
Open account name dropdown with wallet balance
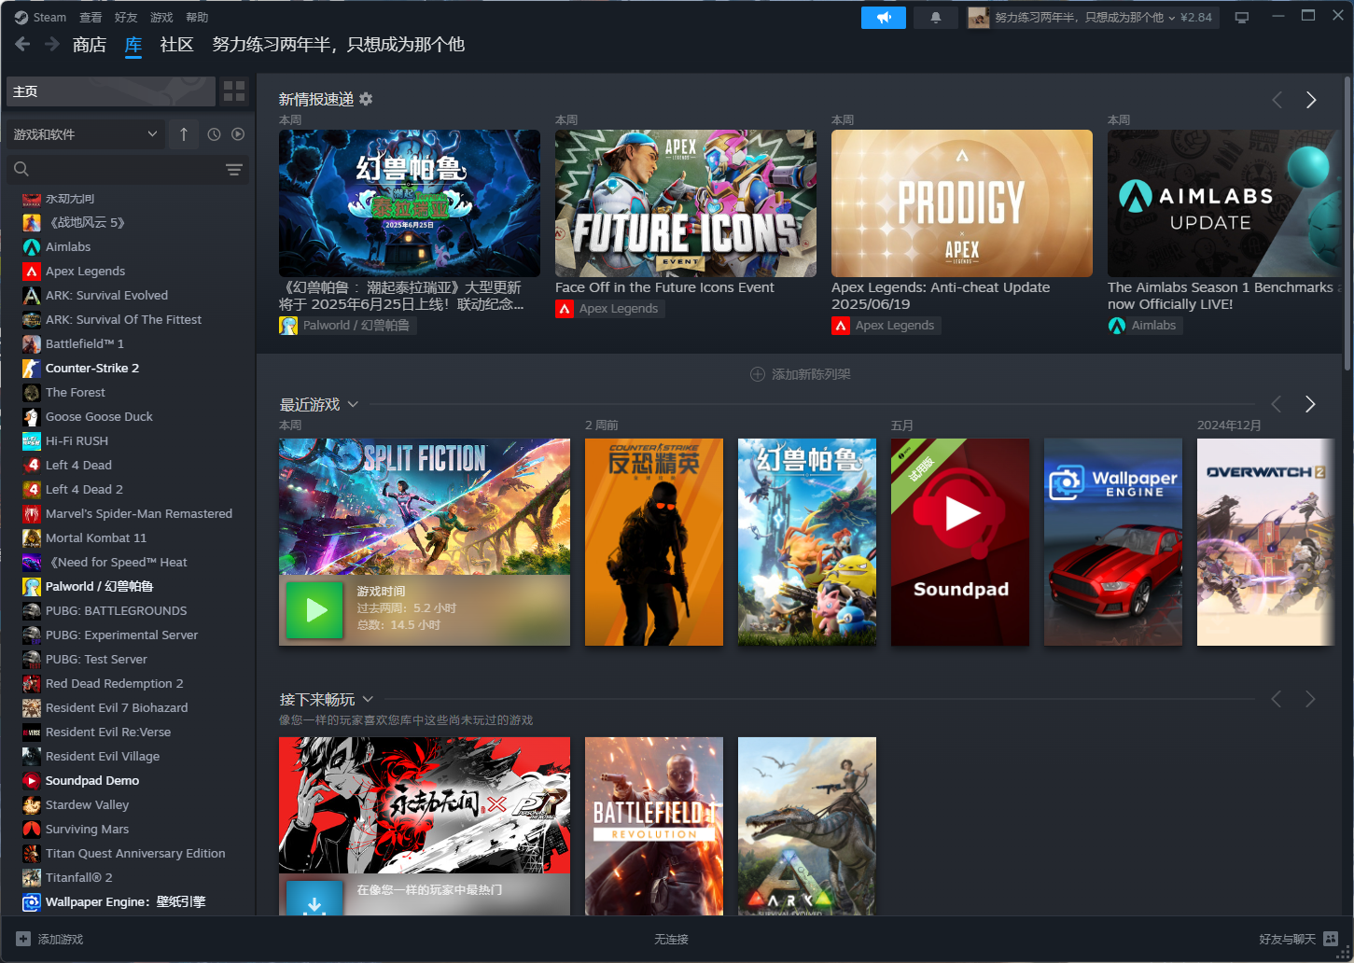[1103, 18]
